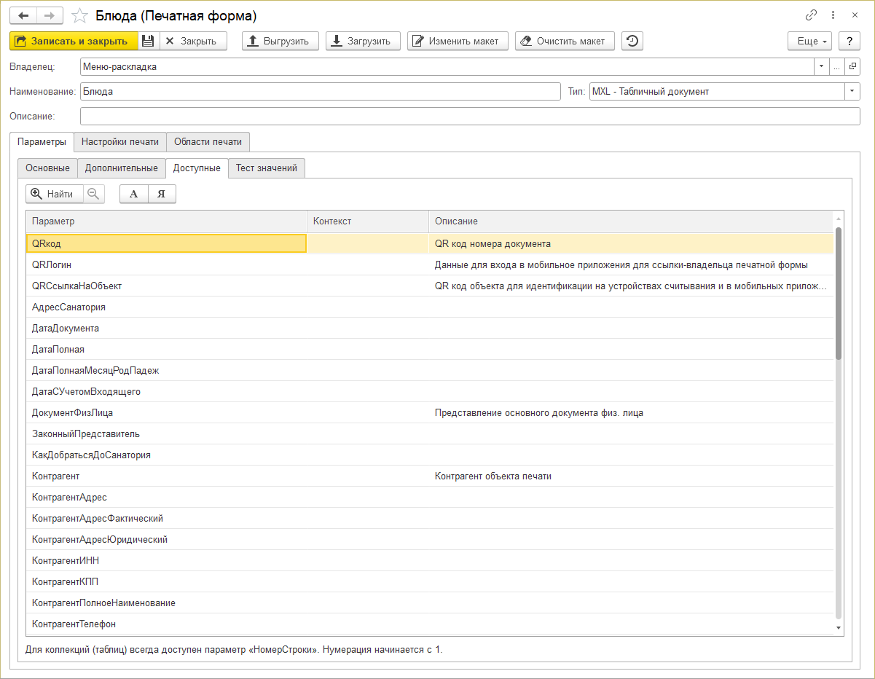The height and width of the screenshot is (679, 875).
Task: Click the save diskette icon
Action: coord(148,42)
